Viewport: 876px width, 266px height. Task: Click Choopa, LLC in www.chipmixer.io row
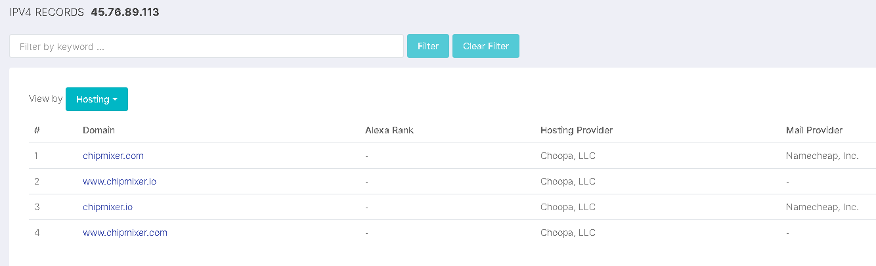568,181
